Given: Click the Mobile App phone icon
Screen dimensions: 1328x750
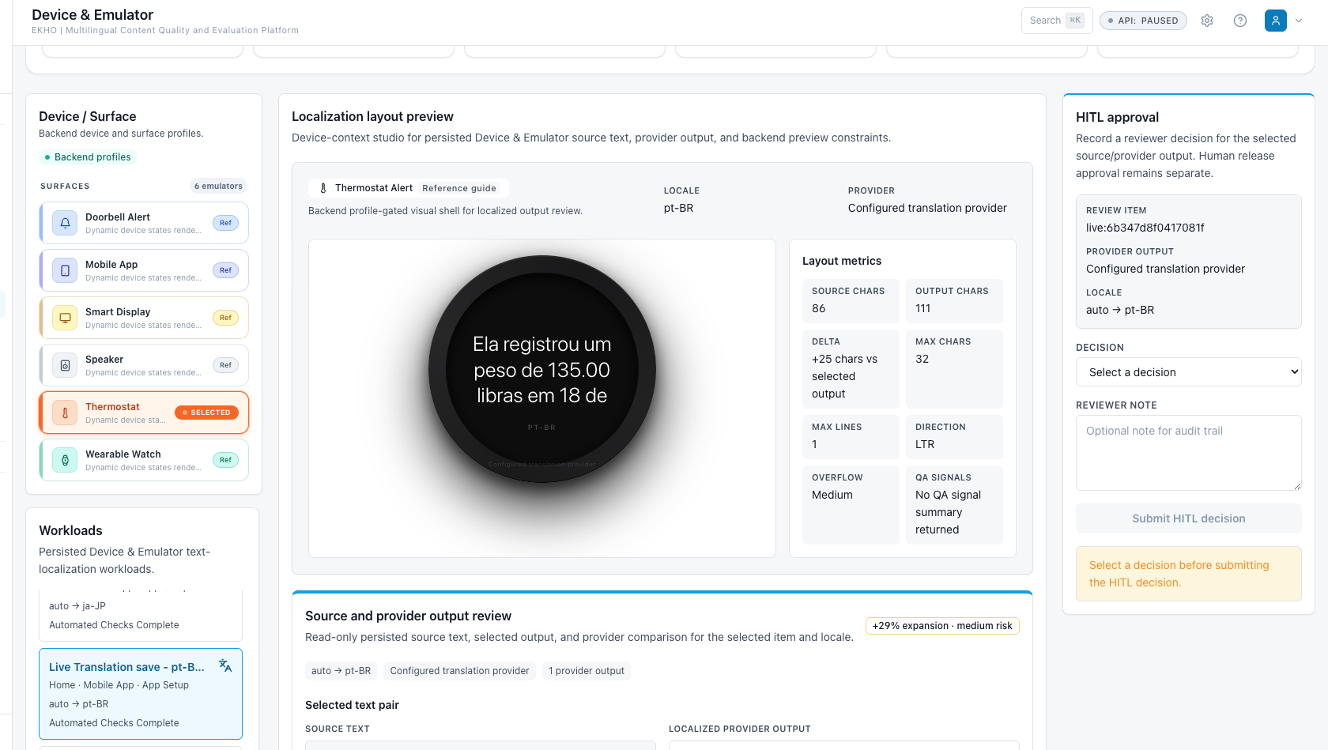Looking at the screenshot, I should (x=65, y=270).
